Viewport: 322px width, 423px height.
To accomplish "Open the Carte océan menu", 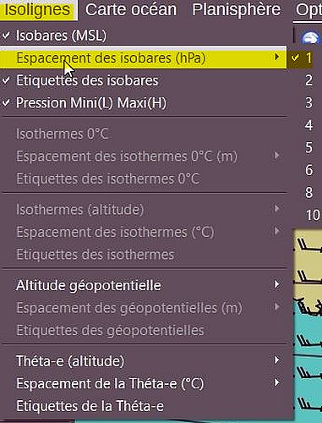I will 131,10.
